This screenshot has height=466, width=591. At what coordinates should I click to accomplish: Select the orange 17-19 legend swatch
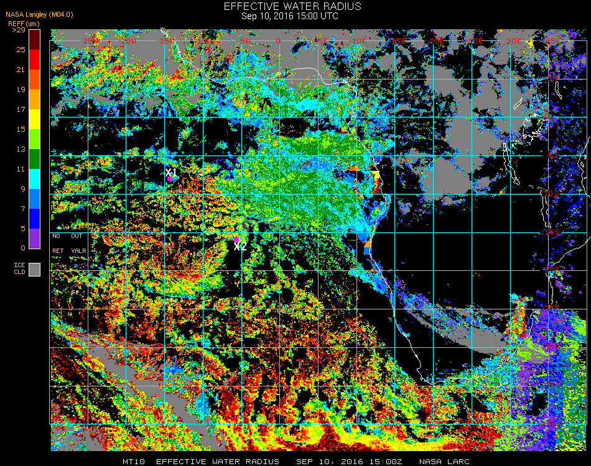35,99
